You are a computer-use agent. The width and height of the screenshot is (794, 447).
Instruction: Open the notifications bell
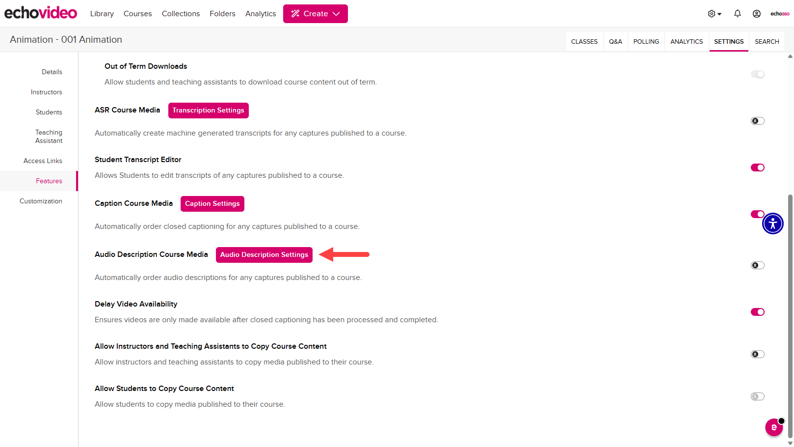737,14
